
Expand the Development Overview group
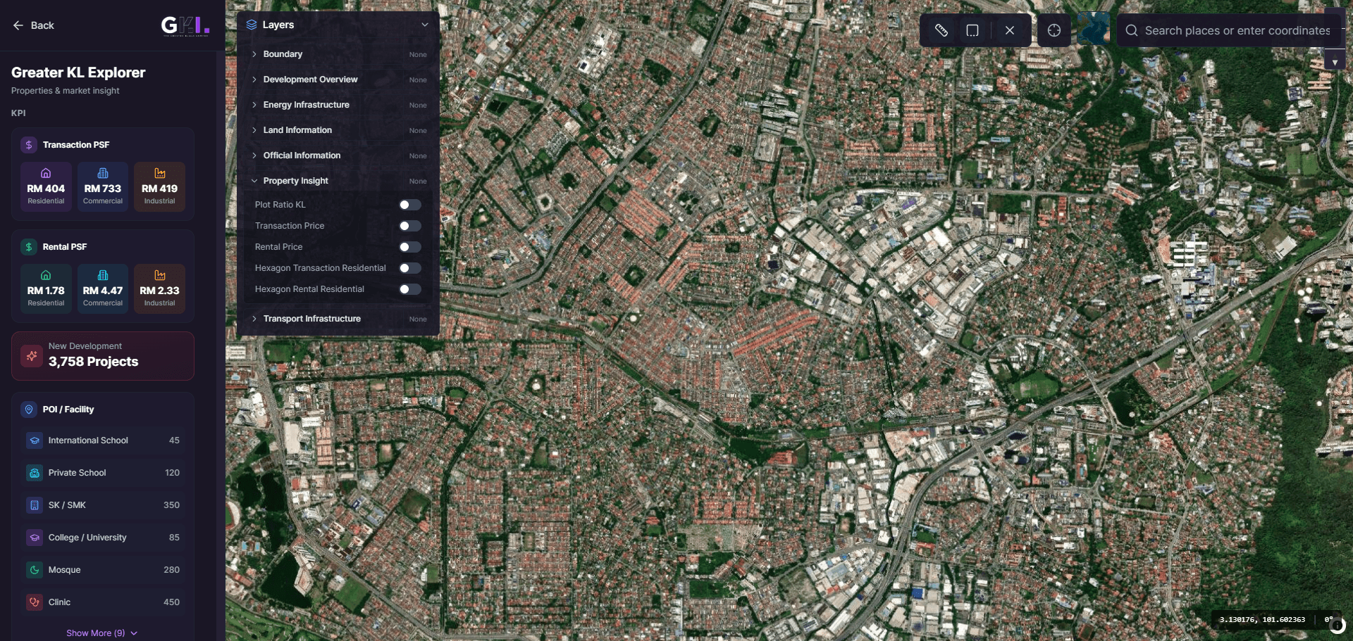click(339, 80)
